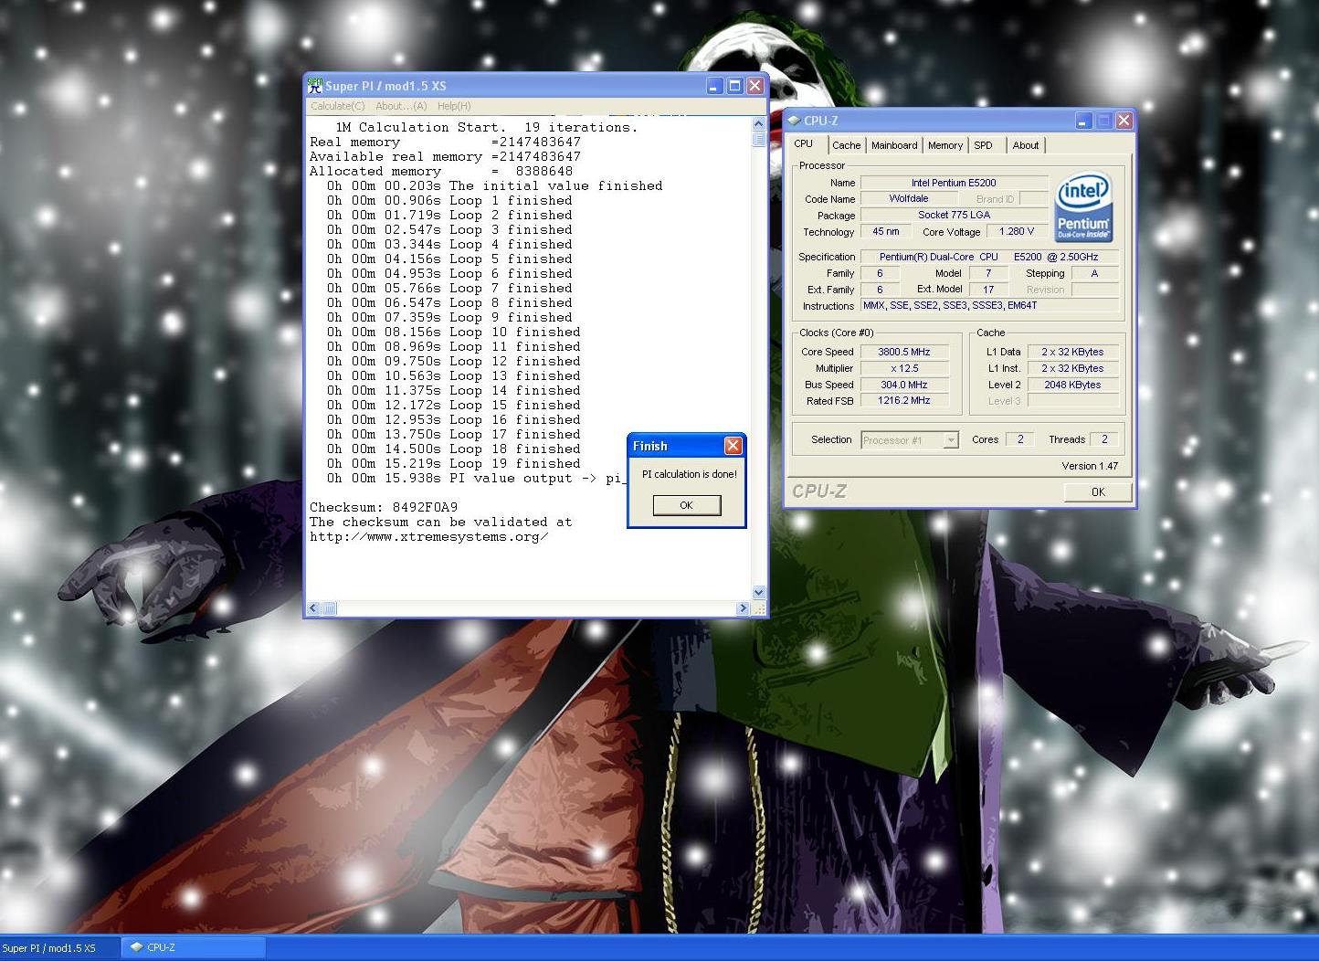1319x961 pixels.
Task: Click the horizontal scrollbar thumb in Super PI
Action: pos(330,608)
